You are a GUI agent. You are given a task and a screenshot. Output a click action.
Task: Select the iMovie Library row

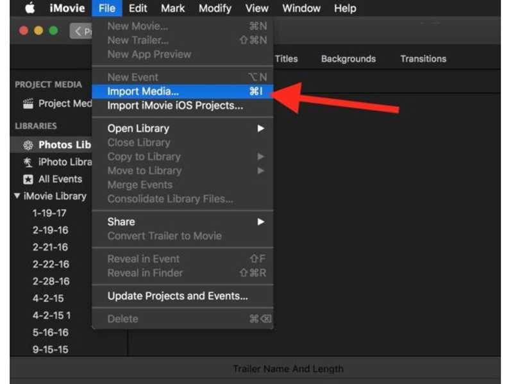[53, 196]
